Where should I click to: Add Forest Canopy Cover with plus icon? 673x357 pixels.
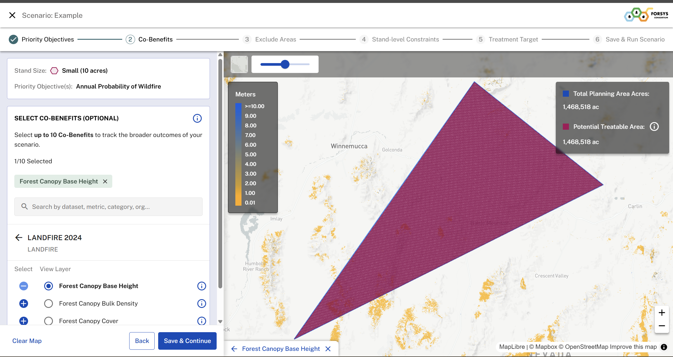point(24,321)
